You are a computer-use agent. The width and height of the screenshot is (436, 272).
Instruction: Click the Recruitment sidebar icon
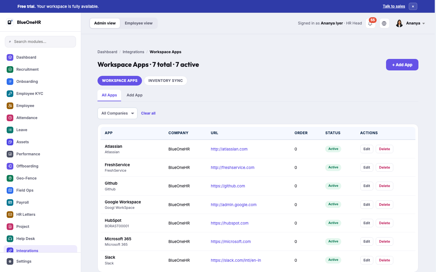[10, 69]
